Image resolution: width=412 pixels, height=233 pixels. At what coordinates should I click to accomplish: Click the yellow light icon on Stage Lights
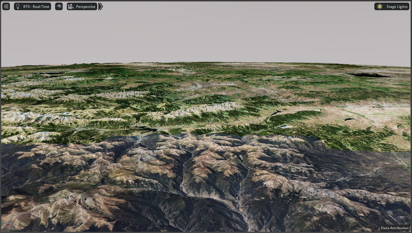coord(380,6)
